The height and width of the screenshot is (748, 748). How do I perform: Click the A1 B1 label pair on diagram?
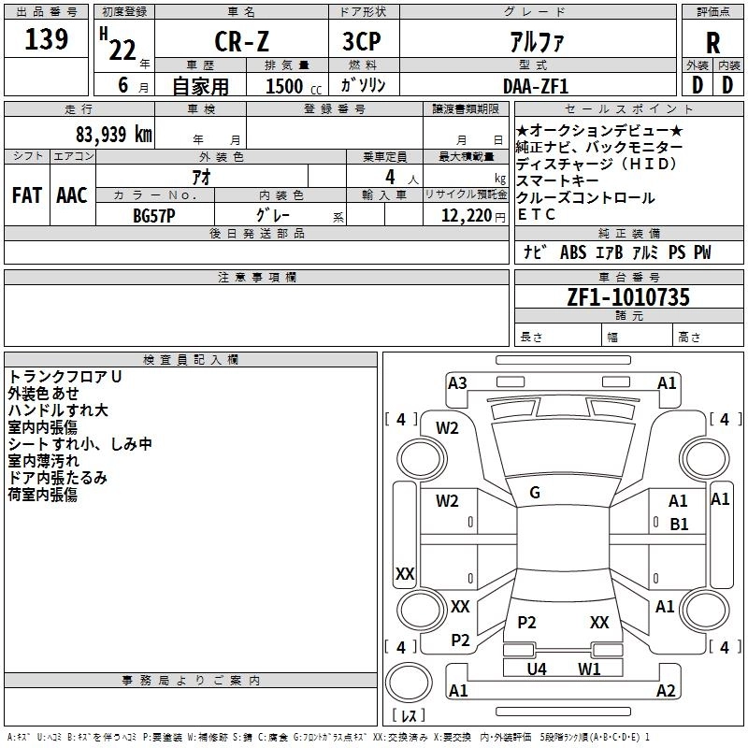point(679,513)
